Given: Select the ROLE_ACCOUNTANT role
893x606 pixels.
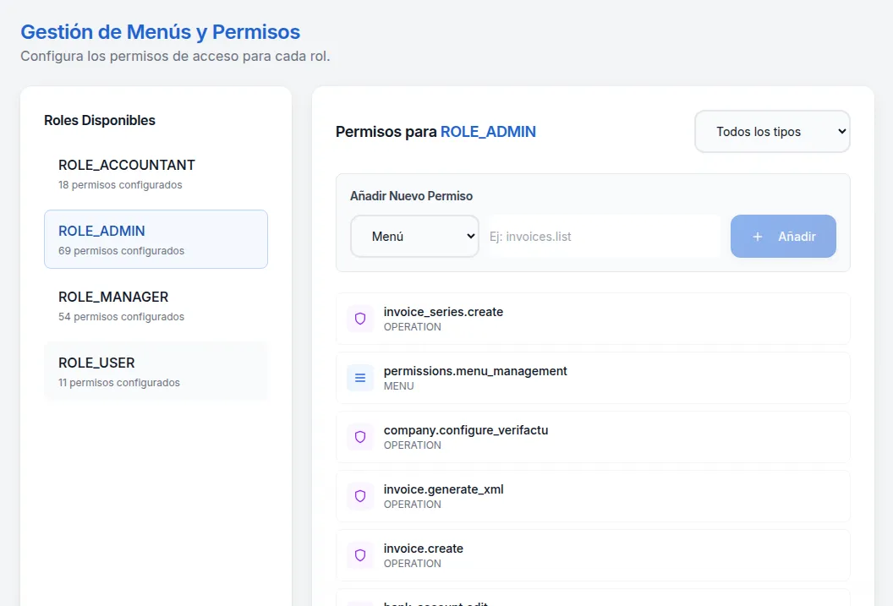Looking at the screenshot, I should click(x=156, y=173).
